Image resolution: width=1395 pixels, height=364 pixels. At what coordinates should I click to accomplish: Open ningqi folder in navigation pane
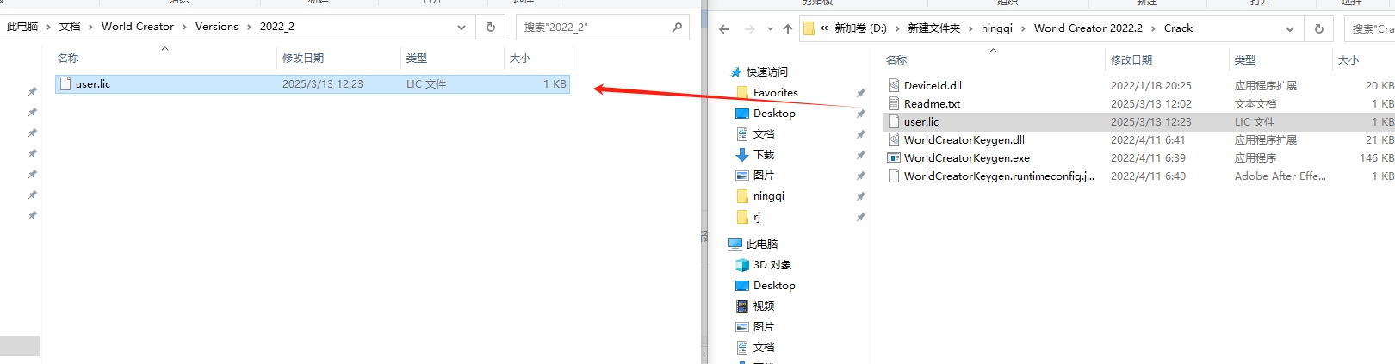click(x=768, y=196)
